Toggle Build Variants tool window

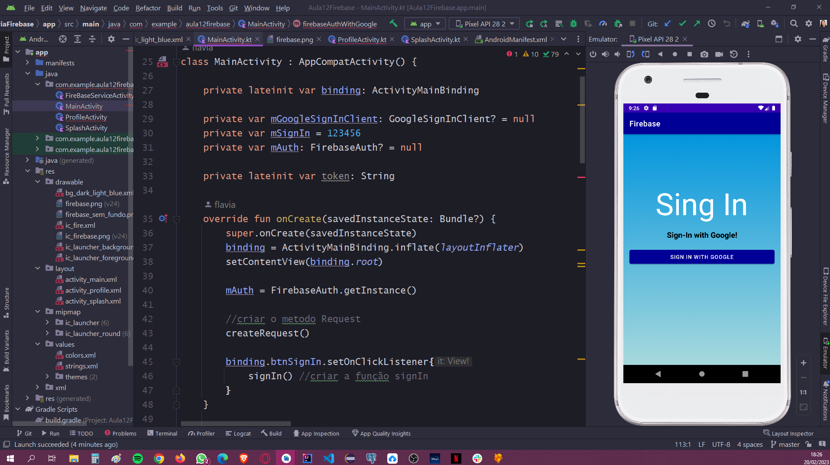point(6,351)
